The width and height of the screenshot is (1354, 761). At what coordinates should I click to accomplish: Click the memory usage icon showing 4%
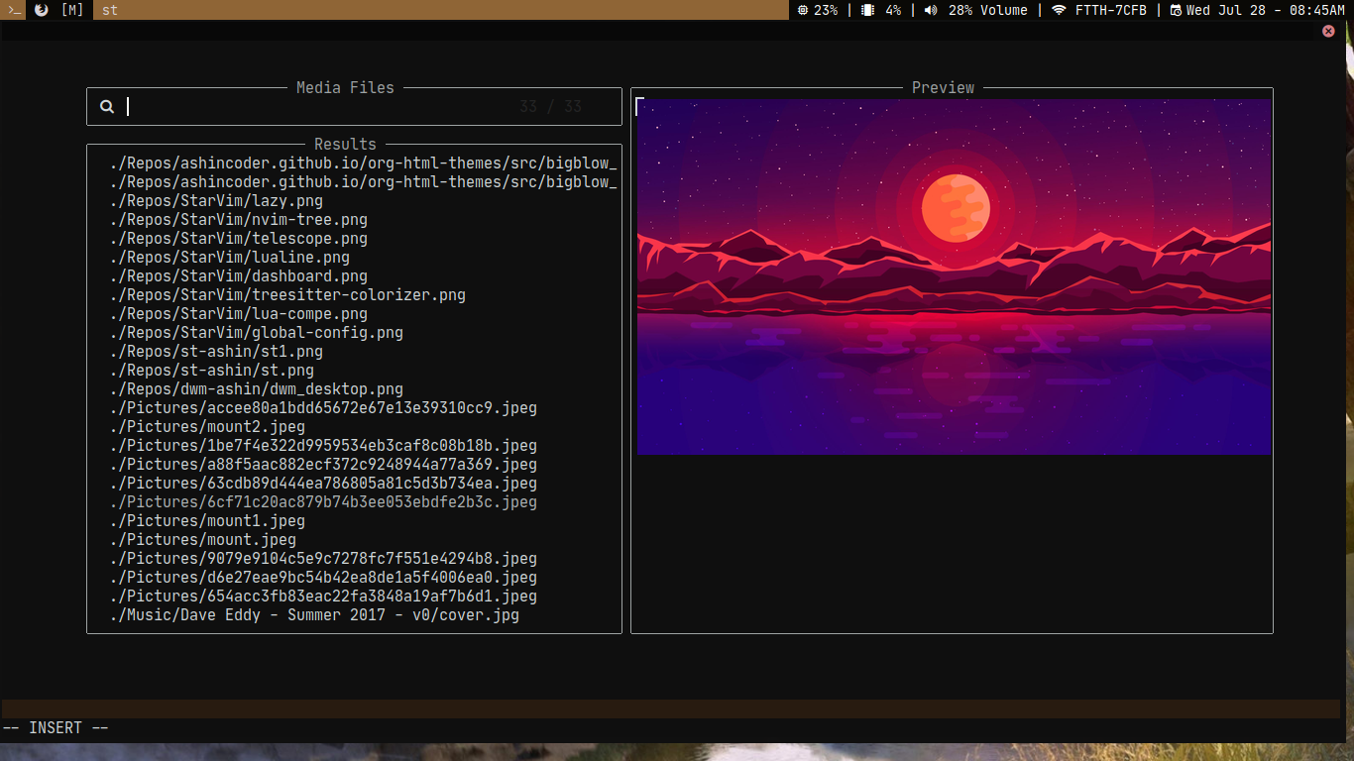(867, 10)
